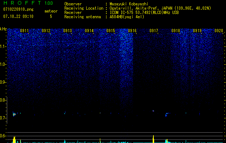Click the 0918 time marker
The width and height of the screenshot is (226, 143).
point(176,31)
